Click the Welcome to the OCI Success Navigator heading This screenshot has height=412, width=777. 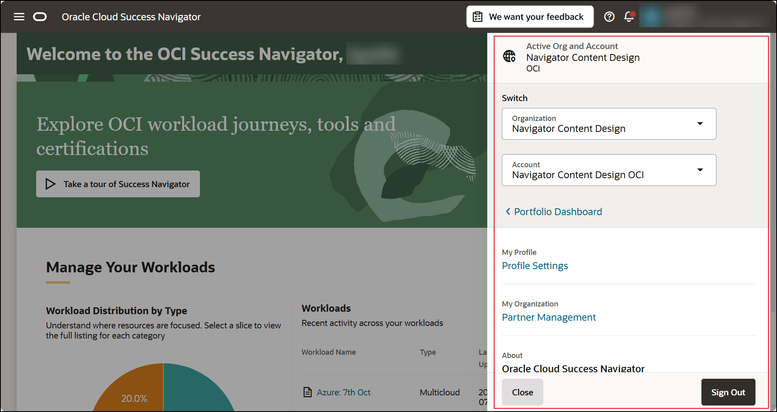click(185, 54)
